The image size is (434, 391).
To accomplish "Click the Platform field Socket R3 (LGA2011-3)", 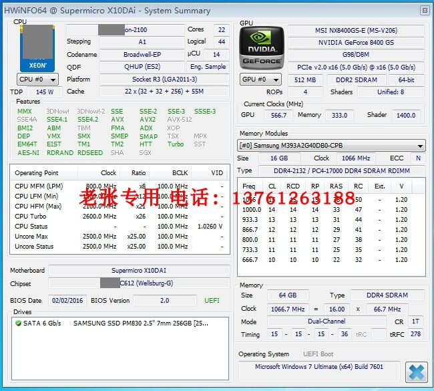I will pyautogui.click(x=164, y=80).
